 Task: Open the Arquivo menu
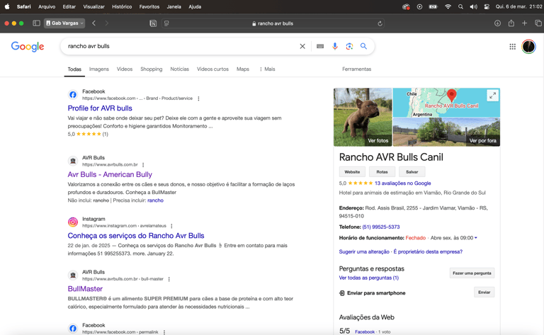tap(47, 6)
